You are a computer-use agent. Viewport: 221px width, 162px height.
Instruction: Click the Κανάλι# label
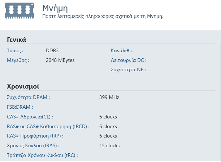[122, 50]
